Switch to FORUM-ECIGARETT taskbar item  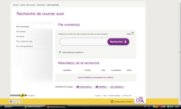[34, 107]
